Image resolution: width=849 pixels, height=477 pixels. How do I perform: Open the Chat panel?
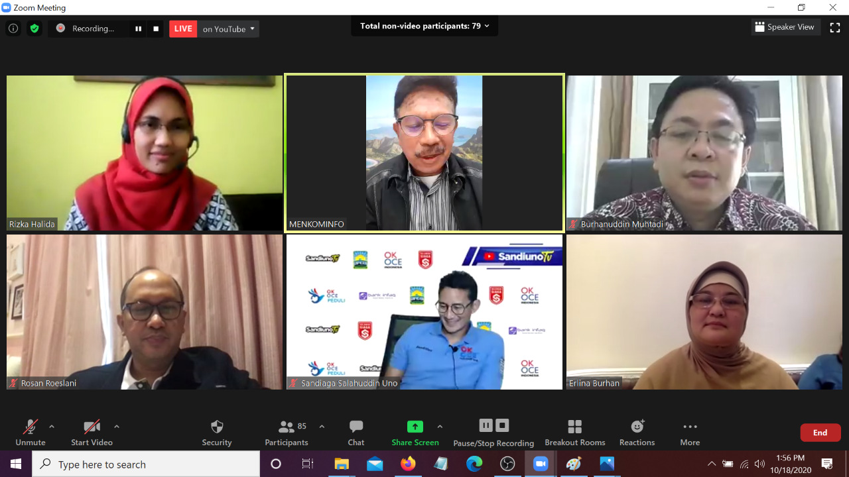tap(356, 433)
